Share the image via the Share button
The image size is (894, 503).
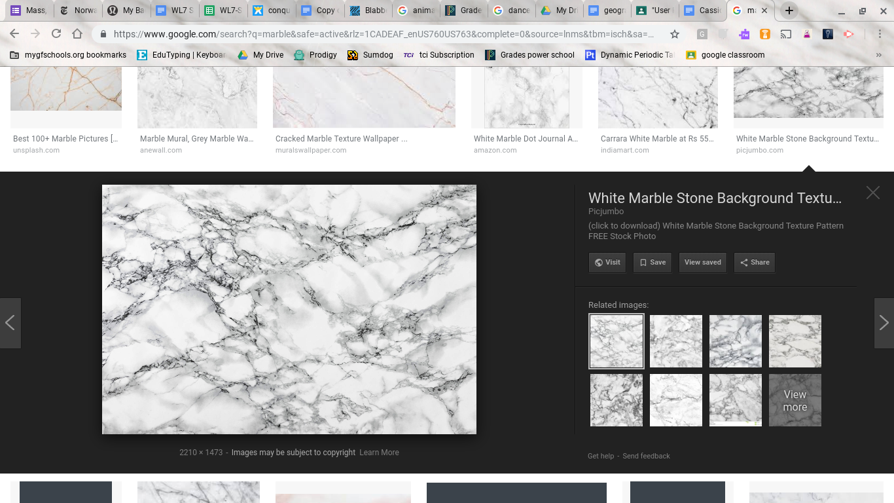(x=755, y=262)
